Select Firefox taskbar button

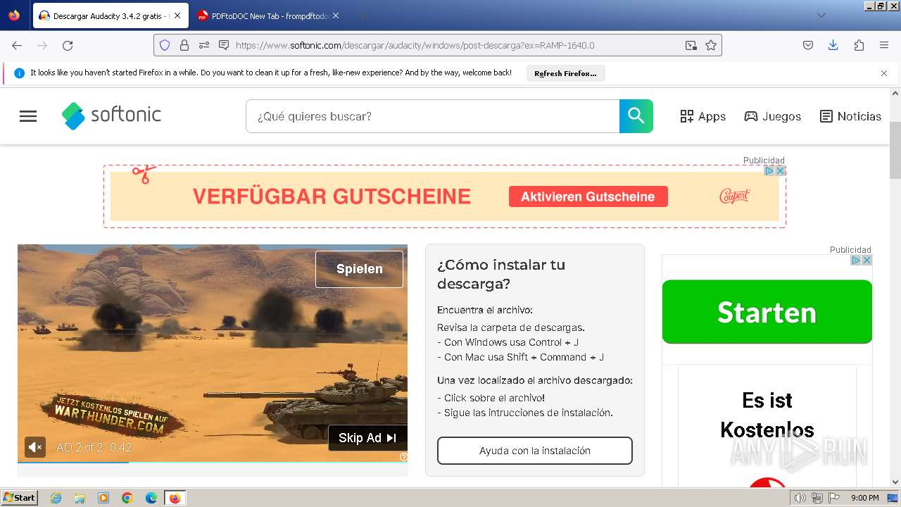coord(175,498)
